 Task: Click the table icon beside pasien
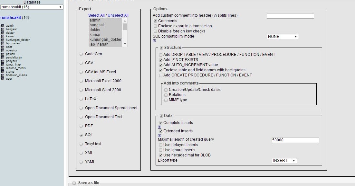pyautogui.click(x=3, y=54)
